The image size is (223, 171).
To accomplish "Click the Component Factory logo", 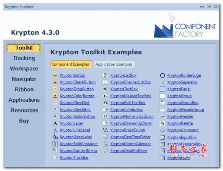I will click(x=185, y=26).
